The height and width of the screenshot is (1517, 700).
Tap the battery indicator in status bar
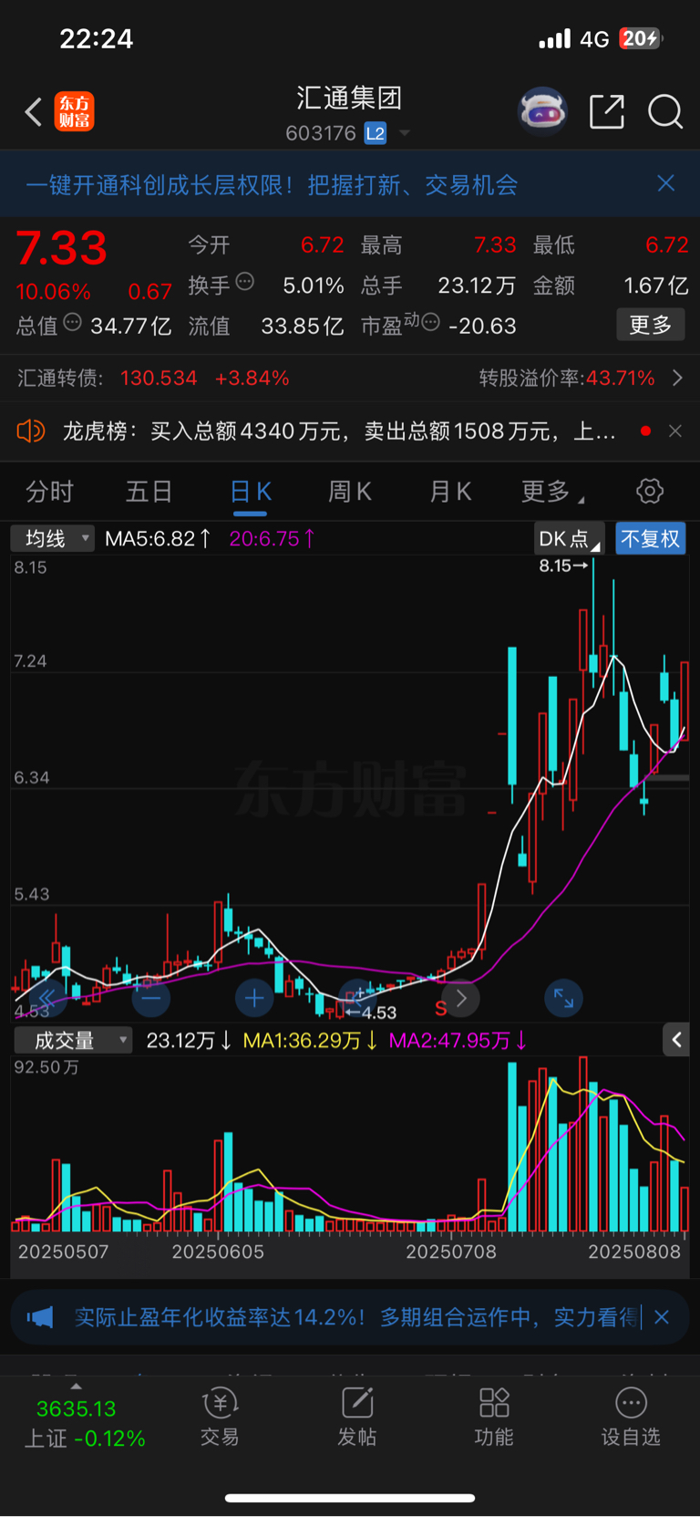pos(642,38)
